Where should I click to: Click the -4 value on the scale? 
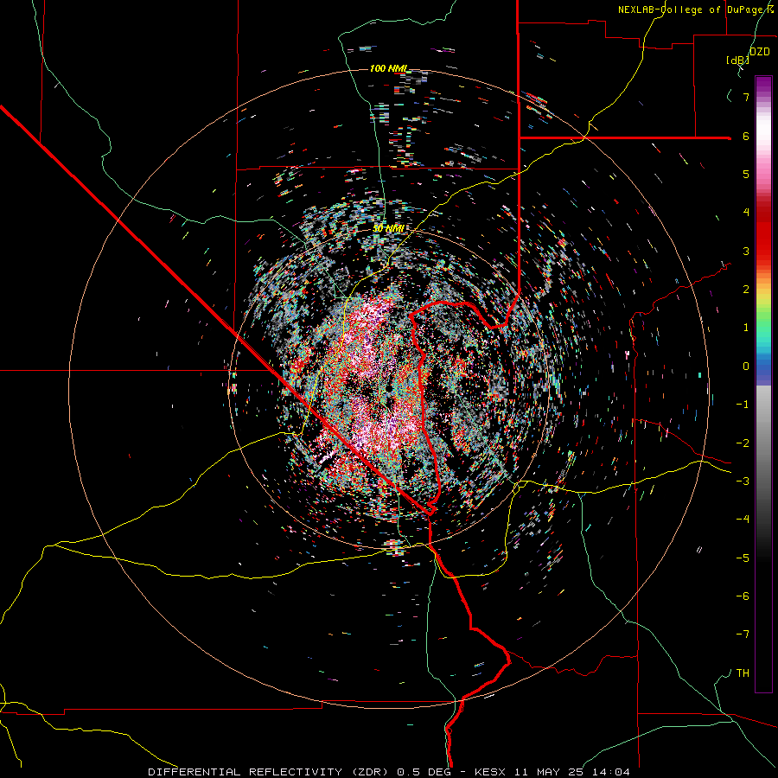tap(743, 519)
